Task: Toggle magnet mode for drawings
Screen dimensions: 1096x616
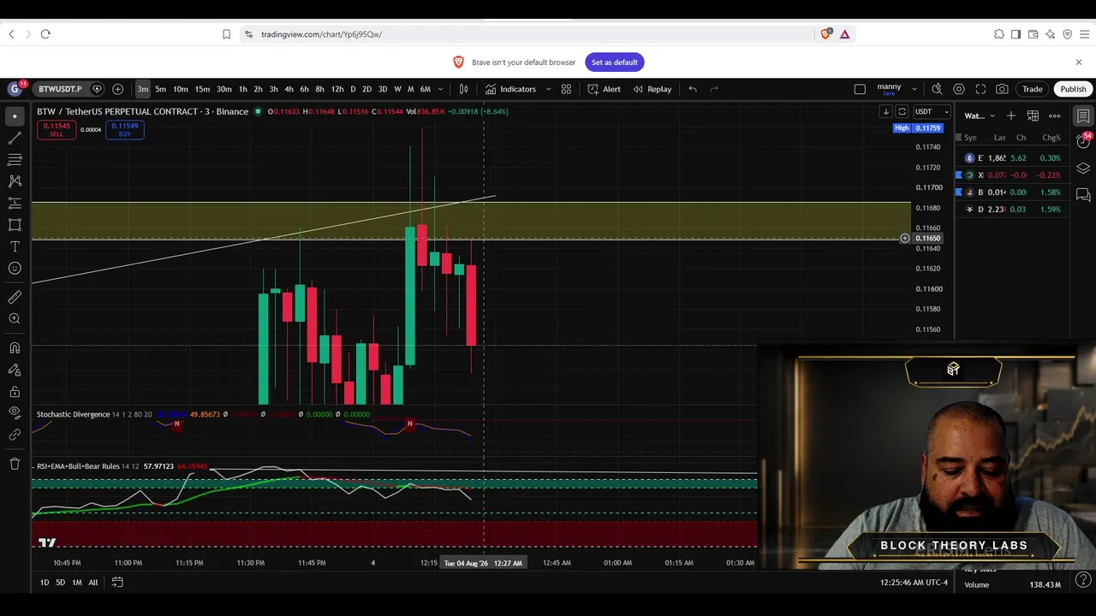Action: coord(15,348)
